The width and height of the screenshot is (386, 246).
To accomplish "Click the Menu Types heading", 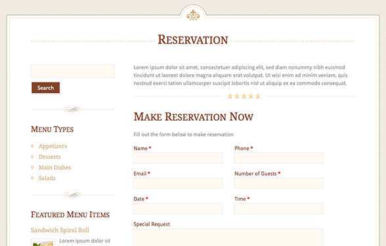I will [53, 129].
